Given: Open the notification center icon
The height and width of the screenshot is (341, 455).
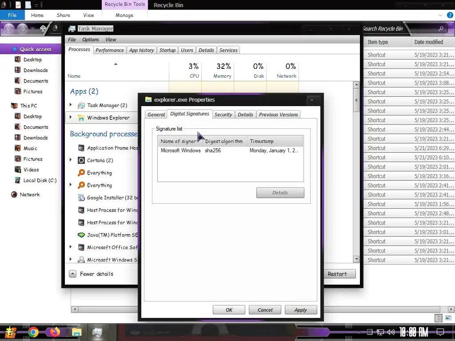Looking at the screenshot, I should pos(440,332).
